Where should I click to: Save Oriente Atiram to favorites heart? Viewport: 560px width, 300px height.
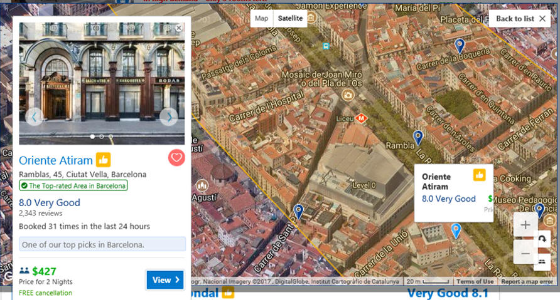pyautogui.click(x=176, y=157)
